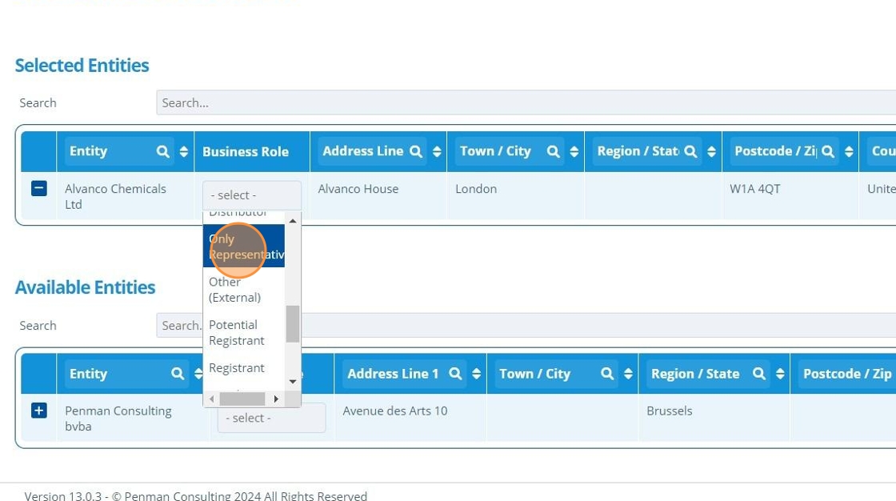The height and width of the screenshot is (501, 896).
Task: Remove Alvanco Chemicals Ltd with minus icon
Action: coord(39,188)
